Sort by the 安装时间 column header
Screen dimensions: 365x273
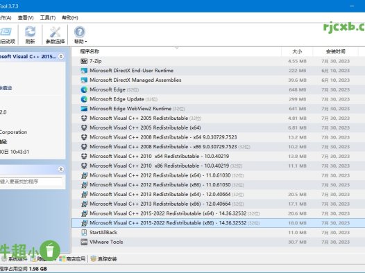(335, 51)
